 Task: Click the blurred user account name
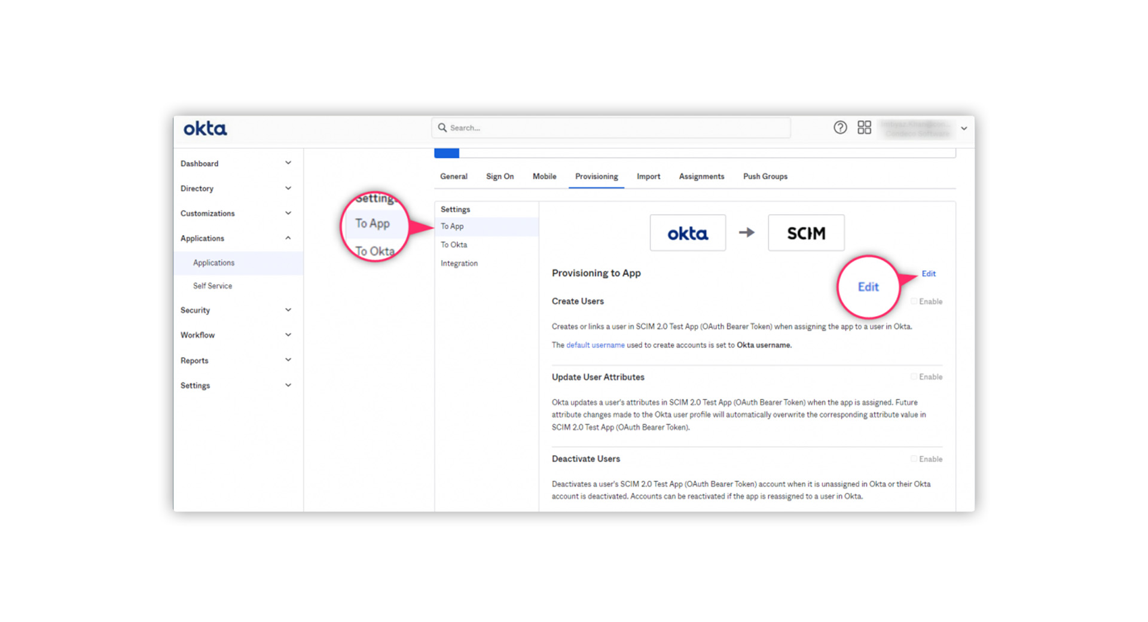point(916,128)
